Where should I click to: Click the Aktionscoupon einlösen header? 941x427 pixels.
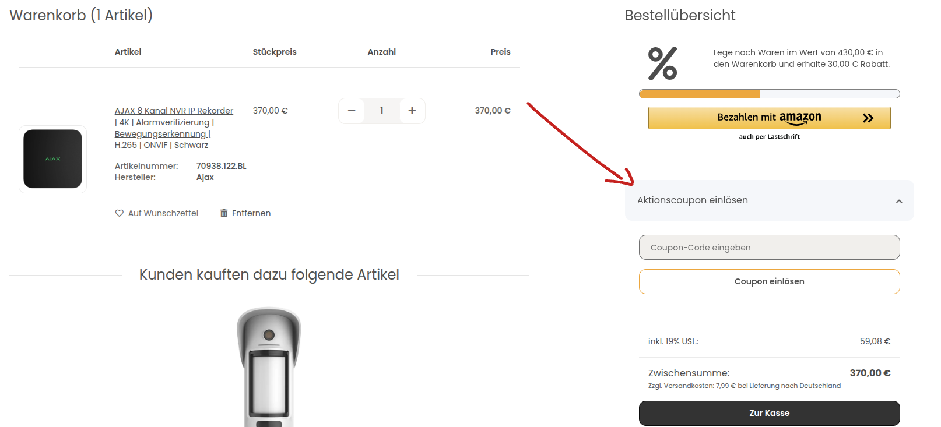[x=770, y=200]
